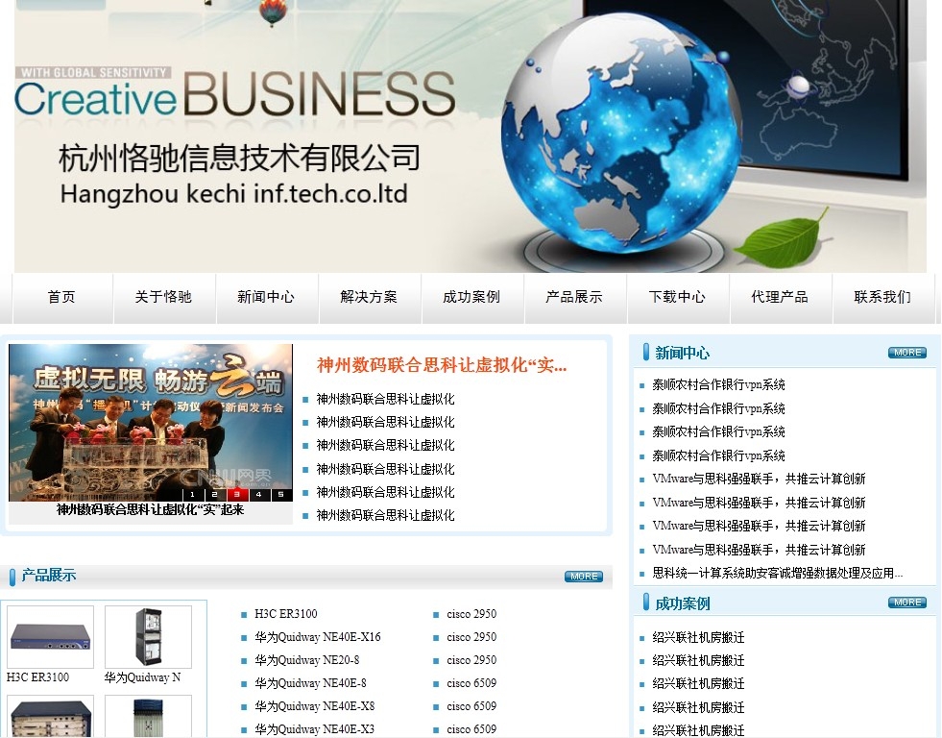Open the 首页 navigation menu item
The image size is (942, 738).
coord(61,298)
